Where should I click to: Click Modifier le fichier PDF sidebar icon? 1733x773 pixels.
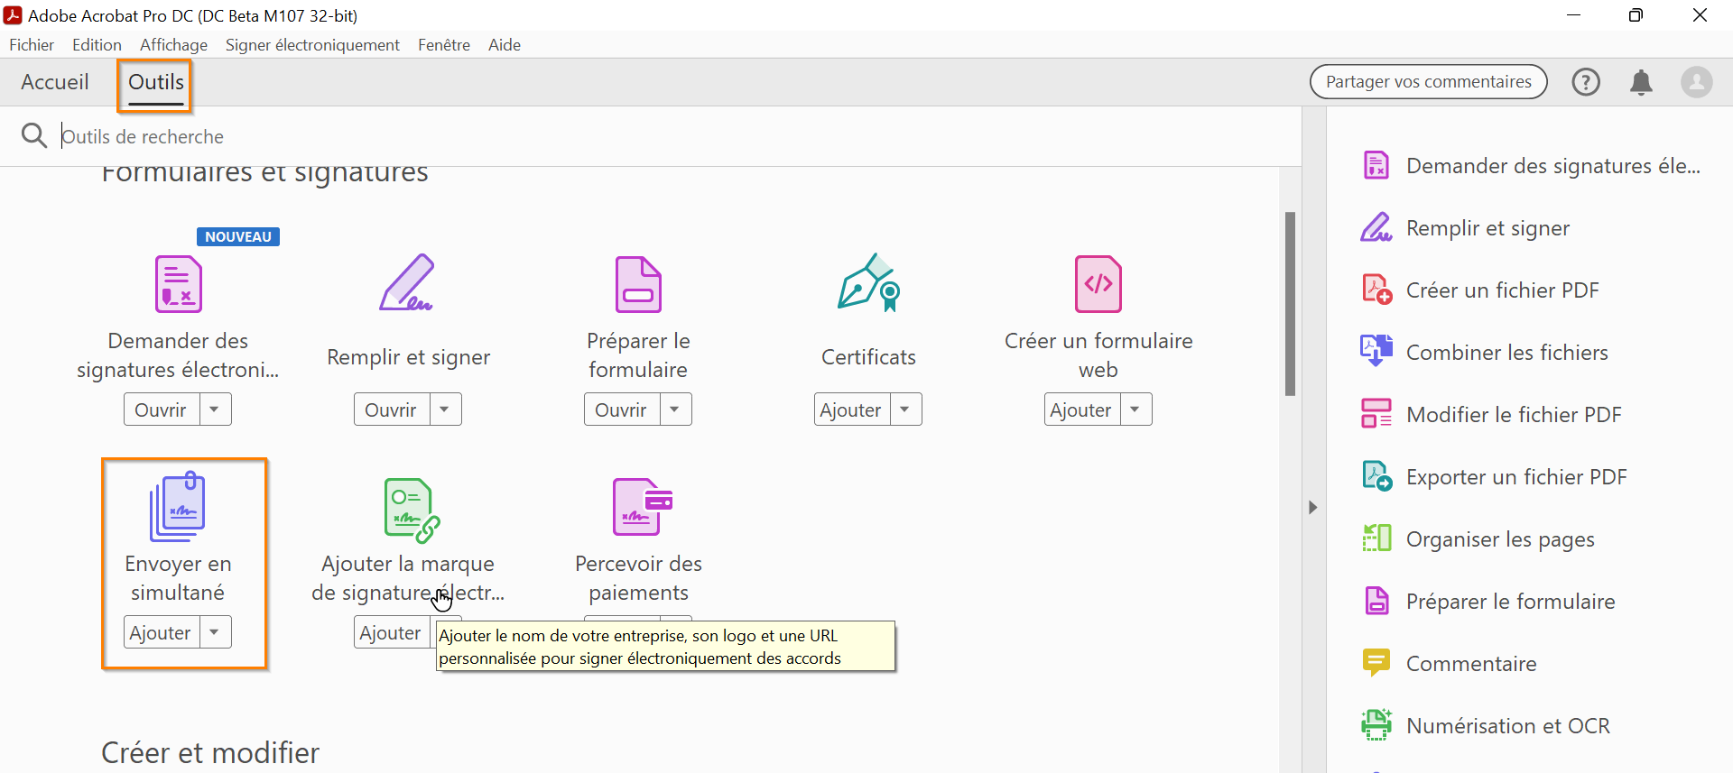coord(1376,414)
